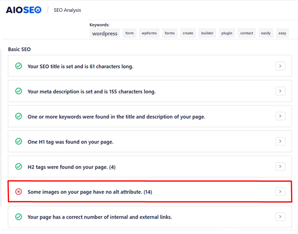The image size is (298, 234).
Task: Expand the images have no alt attribute row
Action: coord(280,192)
